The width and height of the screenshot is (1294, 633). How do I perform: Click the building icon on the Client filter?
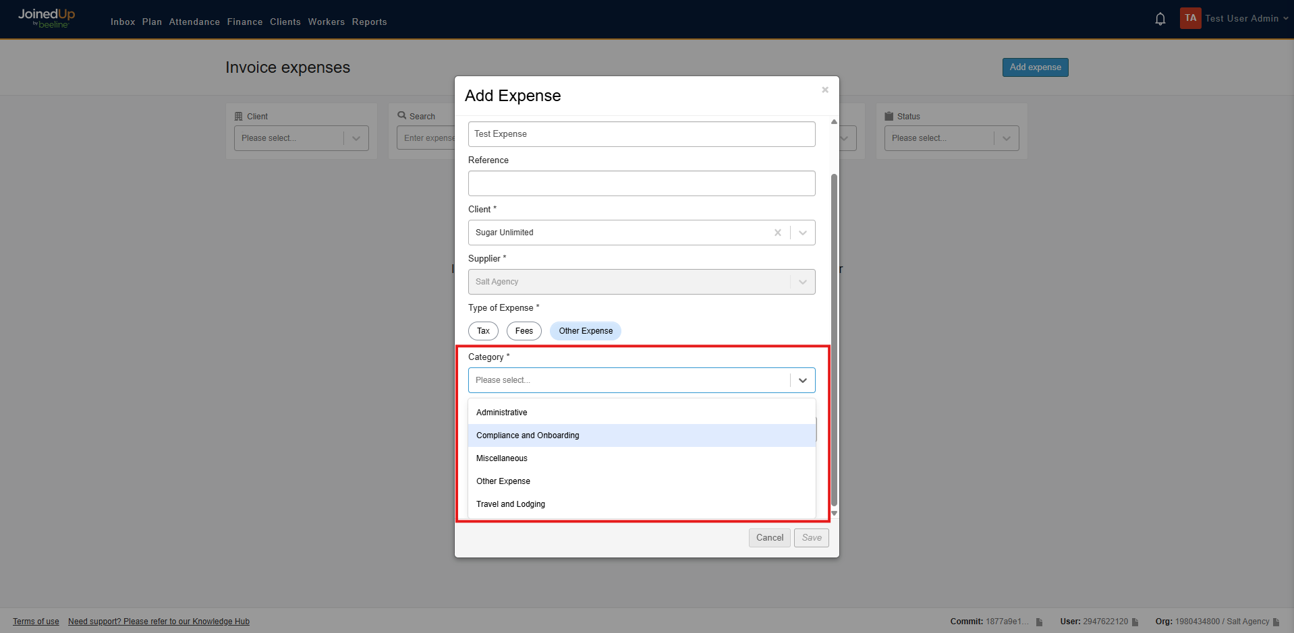tap(240, 115)
